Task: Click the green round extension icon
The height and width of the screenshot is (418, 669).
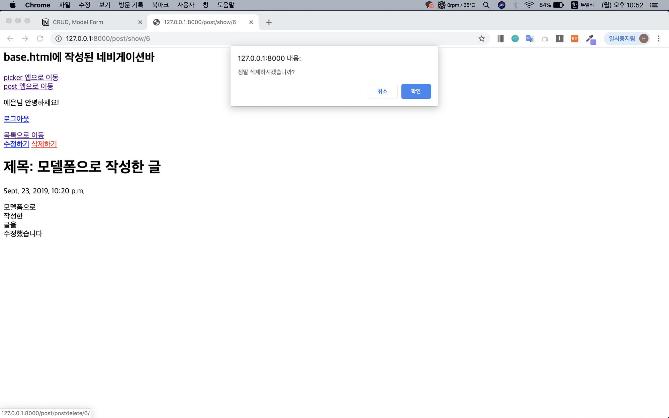Action: pyautogui.click(x=515, y=39)
